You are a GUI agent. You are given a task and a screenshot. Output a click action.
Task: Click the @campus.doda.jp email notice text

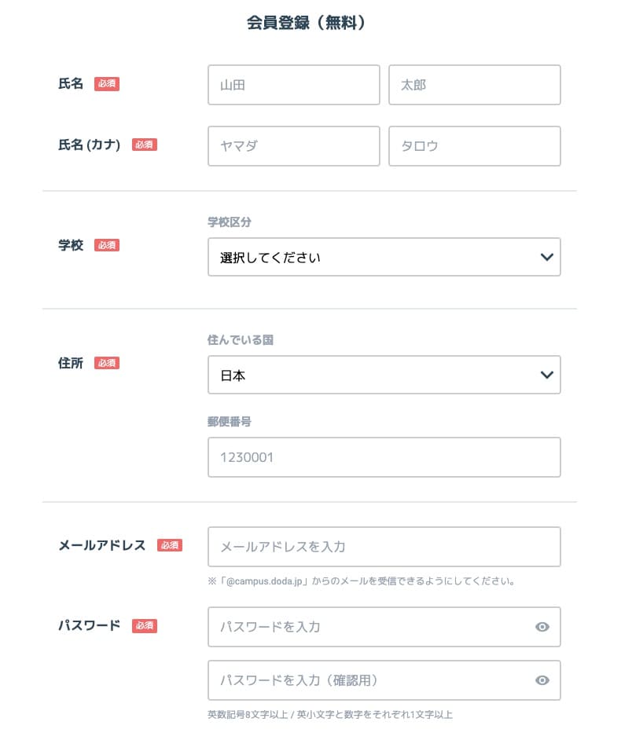point(362,581)
